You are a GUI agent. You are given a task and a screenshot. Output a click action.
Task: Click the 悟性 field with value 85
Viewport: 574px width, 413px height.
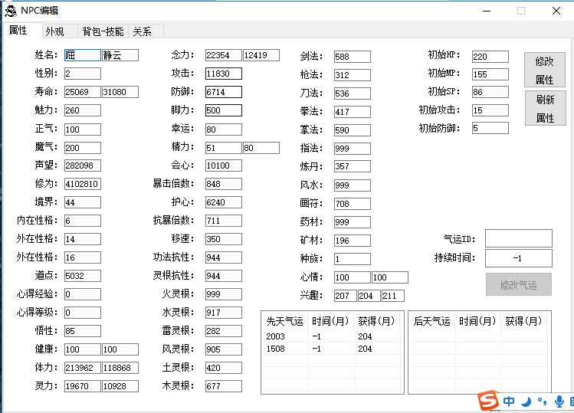[x=82, y=331]
